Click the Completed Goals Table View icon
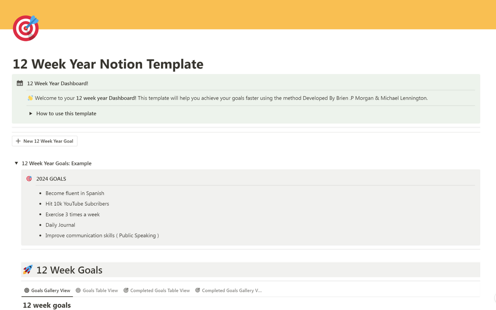496x310 pixels. (126, 291)
